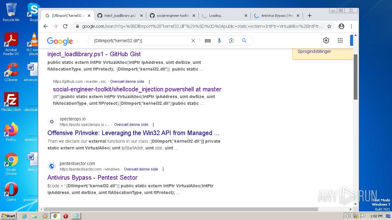Screen dimensions: 392x220
Task: Show the clock reading 1:02 PM
Action: (376, 216)
